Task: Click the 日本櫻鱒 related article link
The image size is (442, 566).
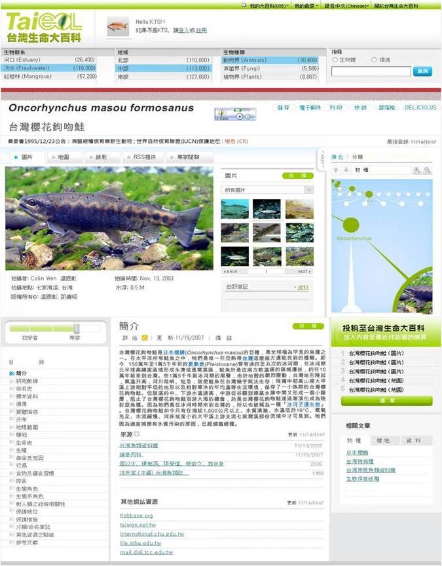Action: click(x=358, y=453)
